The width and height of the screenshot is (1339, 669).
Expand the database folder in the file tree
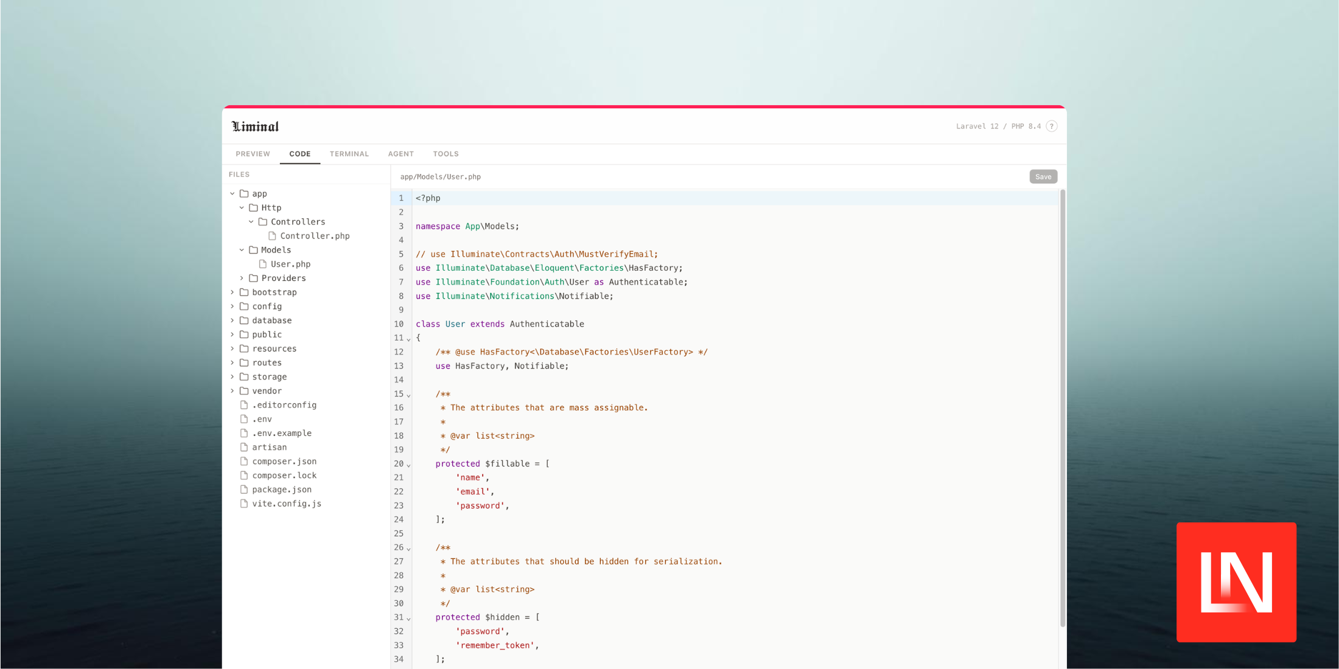232,321
